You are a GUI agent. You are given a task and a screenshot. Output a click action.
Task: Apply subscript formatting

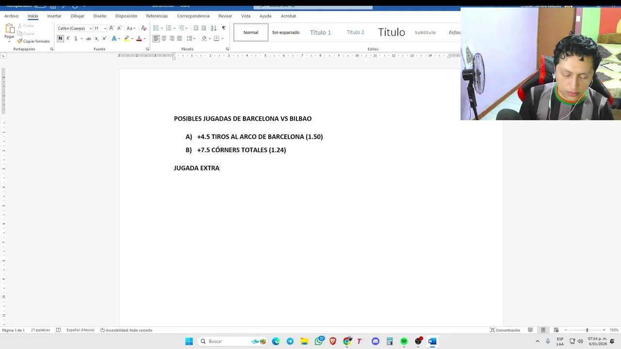click(97, 38)
